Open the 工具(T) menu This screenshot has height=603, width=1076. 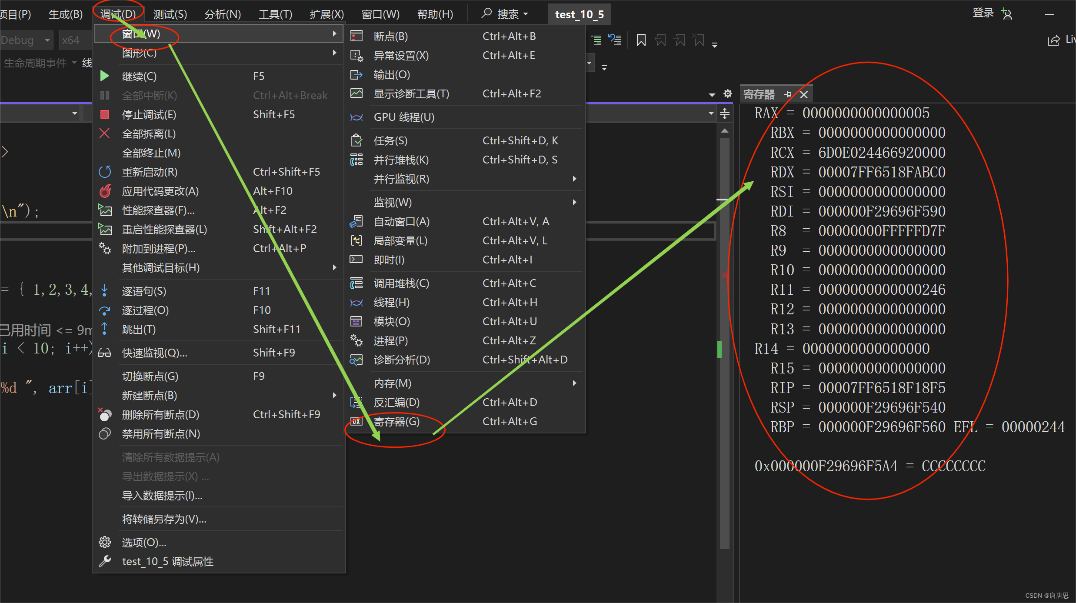(x=275, y=14)
